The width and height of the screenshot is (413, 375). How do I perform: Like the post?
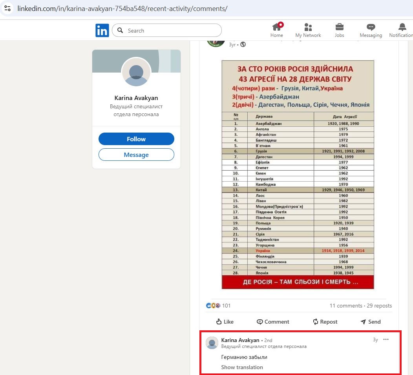(x=225, y=322)
